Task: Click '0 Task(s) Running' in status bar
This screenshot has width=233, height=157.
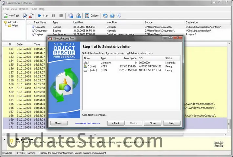Action: coord(26,153)
